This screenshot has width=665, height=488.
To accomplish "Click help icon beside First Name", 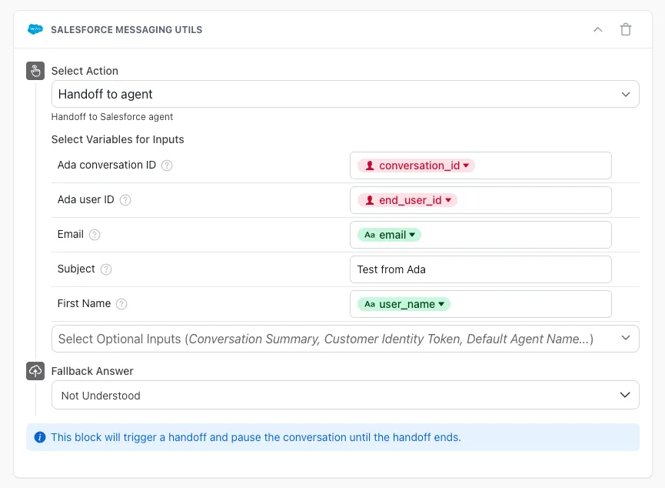I will coord(121,304).
